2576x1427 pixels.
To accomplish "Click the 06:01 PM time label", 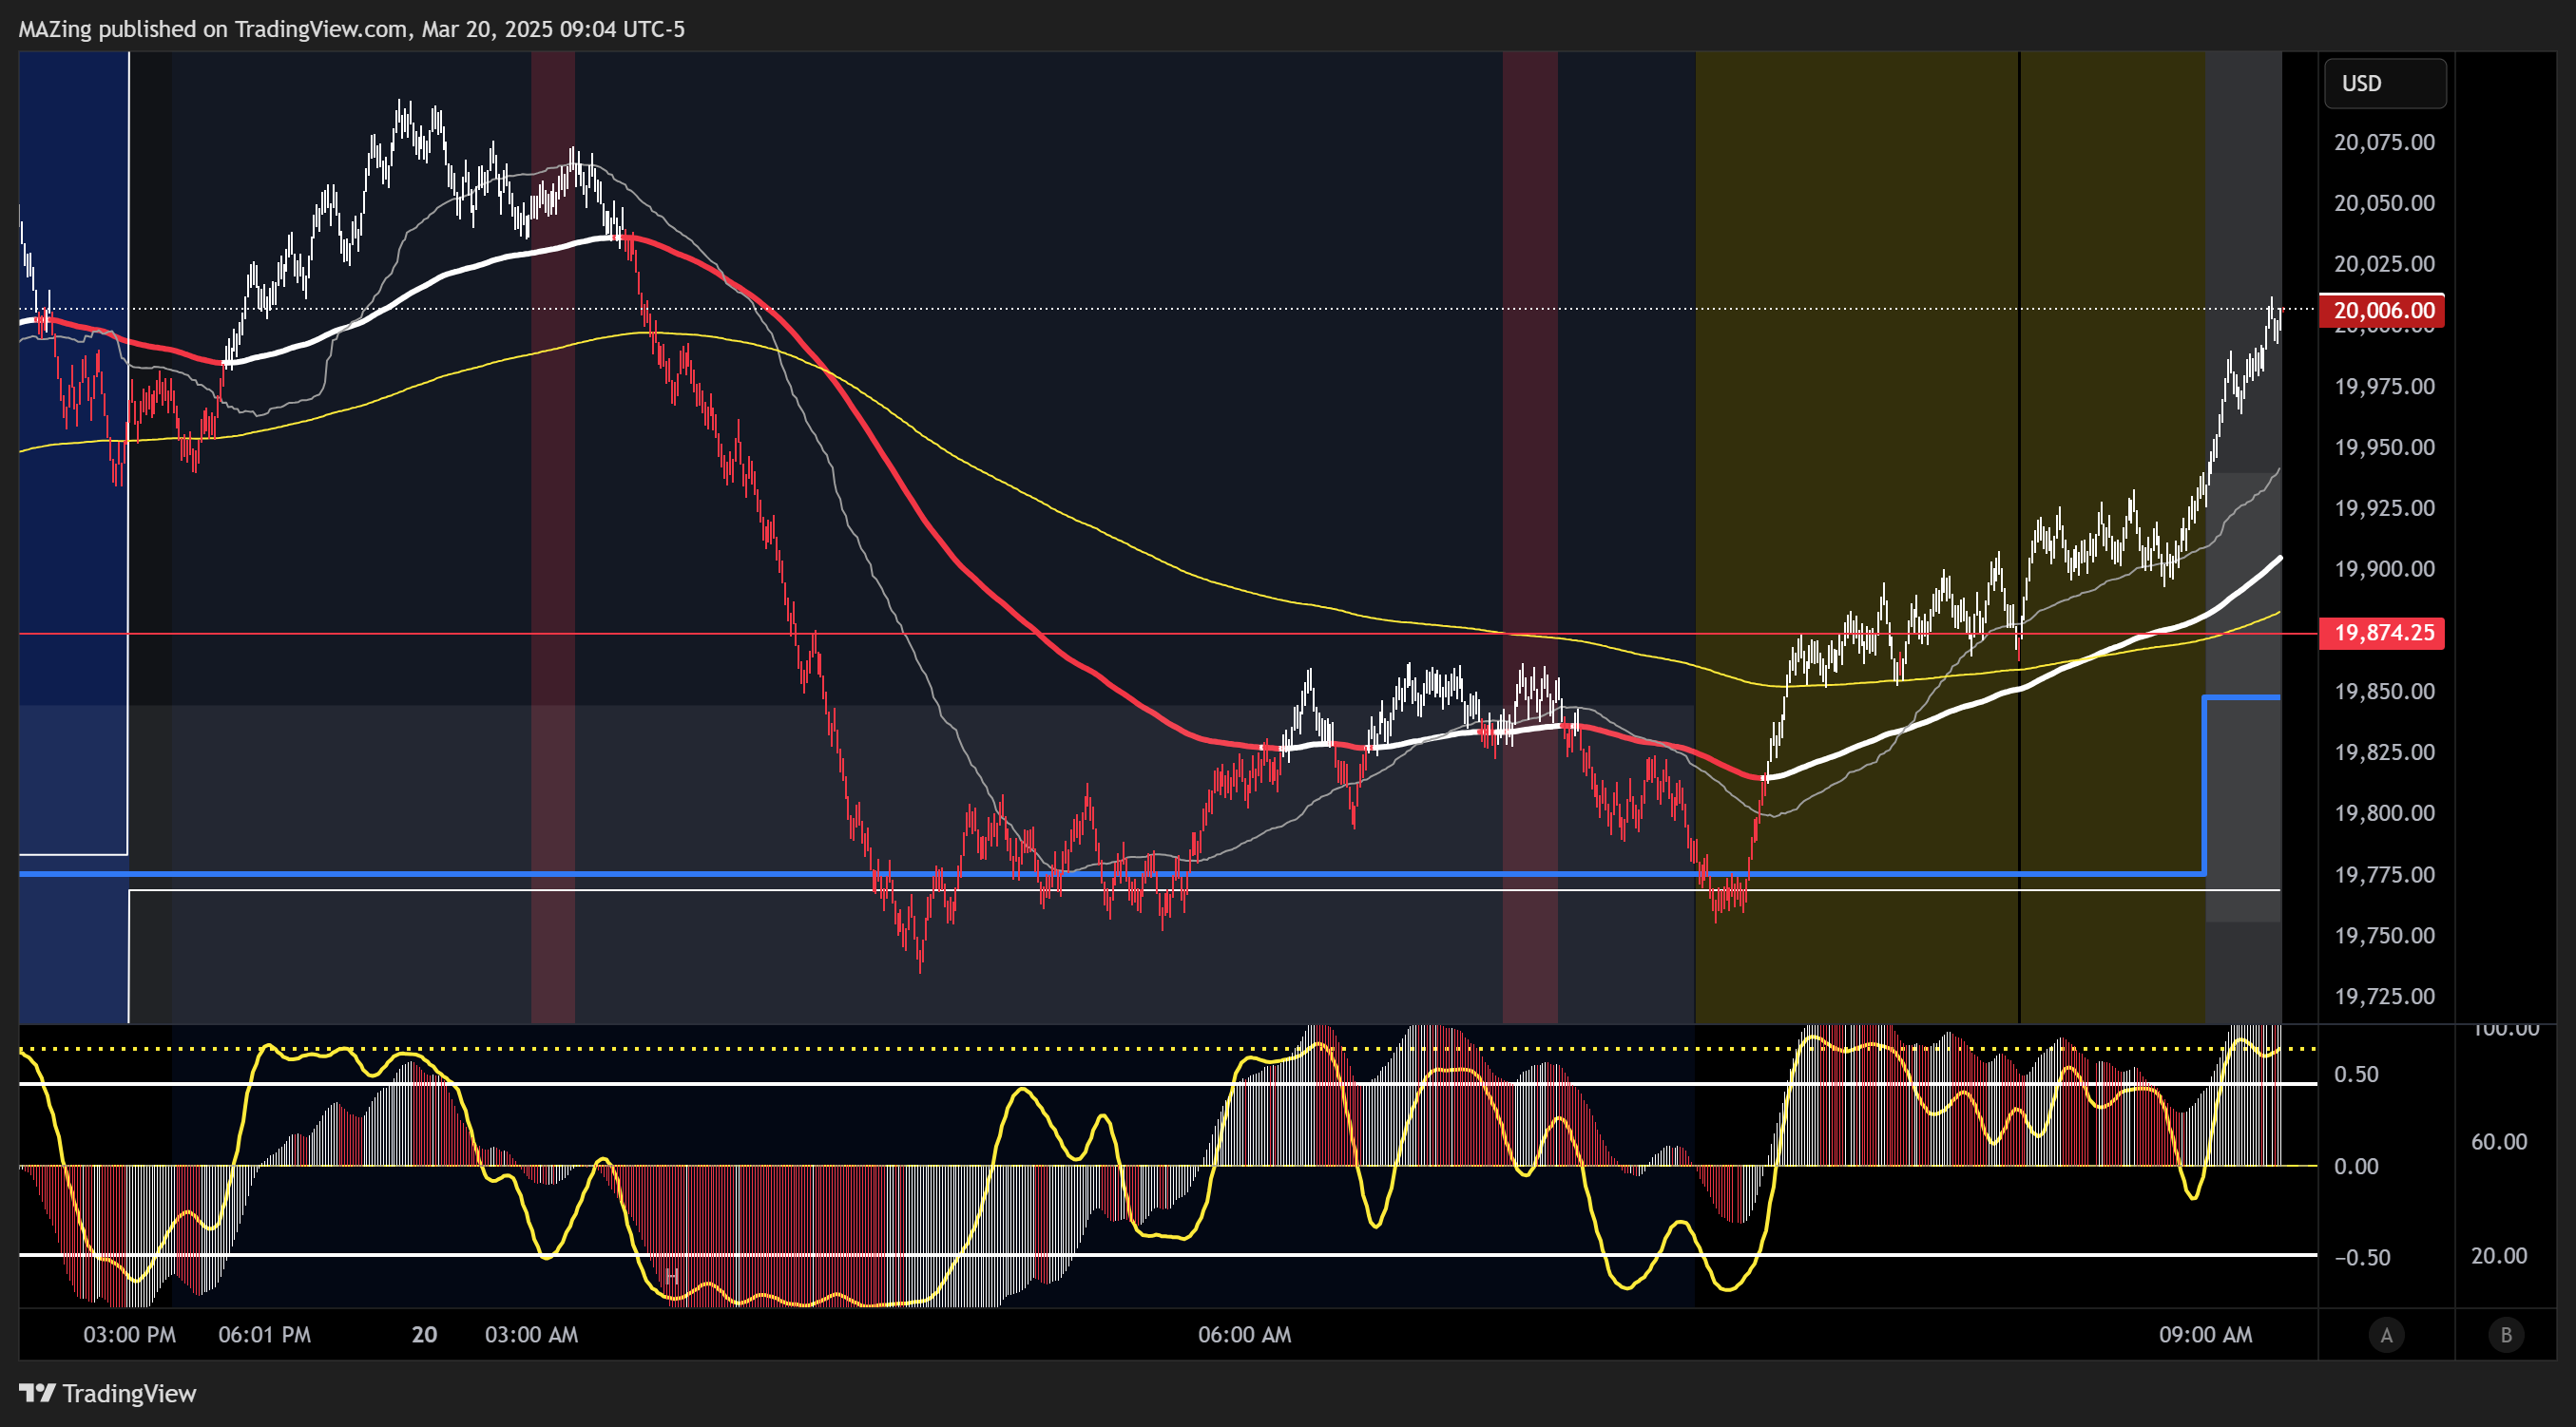I will click(264, 1335).
